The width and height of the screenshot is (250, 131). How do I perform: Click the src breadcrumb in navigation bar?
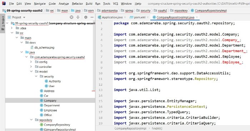[52, 10]
